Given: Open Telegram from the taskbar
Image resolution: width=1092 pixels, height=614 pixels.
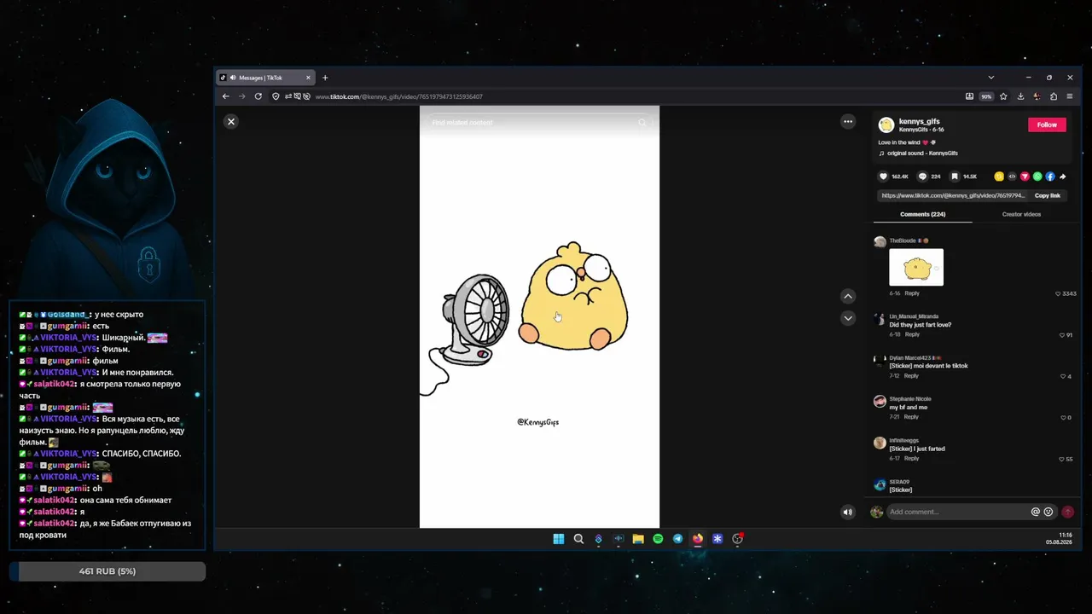Looking at the screenshot, I should coord(677,539).
